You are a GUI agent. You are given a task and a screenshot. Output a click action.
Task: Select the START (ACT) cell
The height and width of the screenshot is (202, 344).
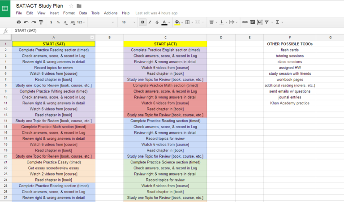pos(165,44)
